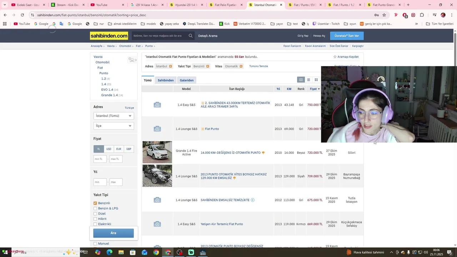457x257 pixels.
Task: Remove the İstanbul address filter tag
Action: (x=170, y=66)
